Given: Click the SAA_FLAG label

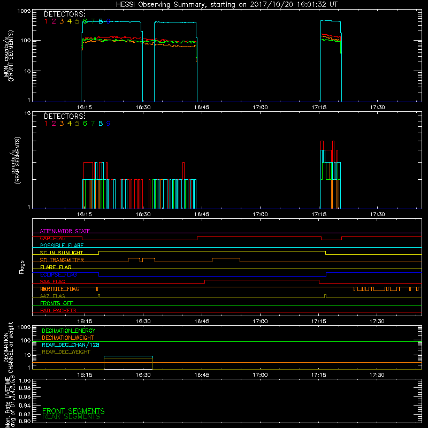Looking at the screenshot, I should (52, 281).
